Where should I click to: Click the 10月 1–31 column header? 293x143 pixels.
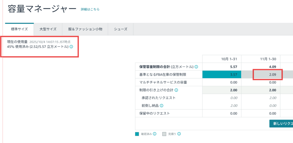222,59
